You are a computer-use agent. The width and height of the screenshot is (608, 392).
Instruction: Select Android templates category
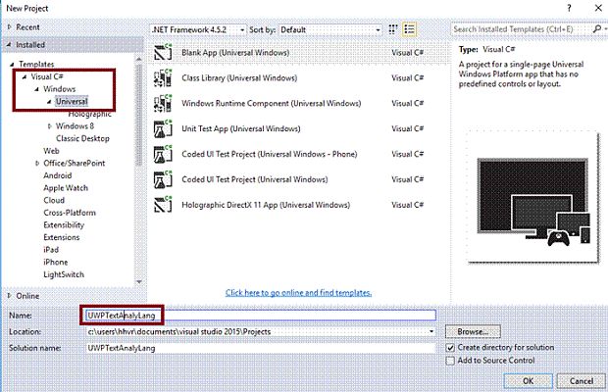58,175
